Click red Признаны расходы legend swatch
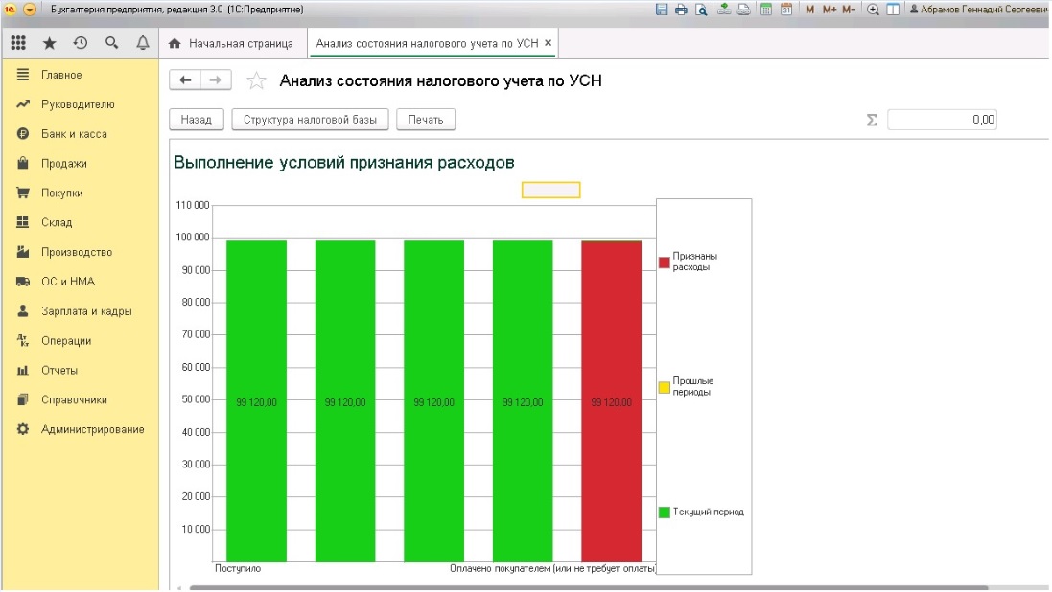 [x=665, y=262]
